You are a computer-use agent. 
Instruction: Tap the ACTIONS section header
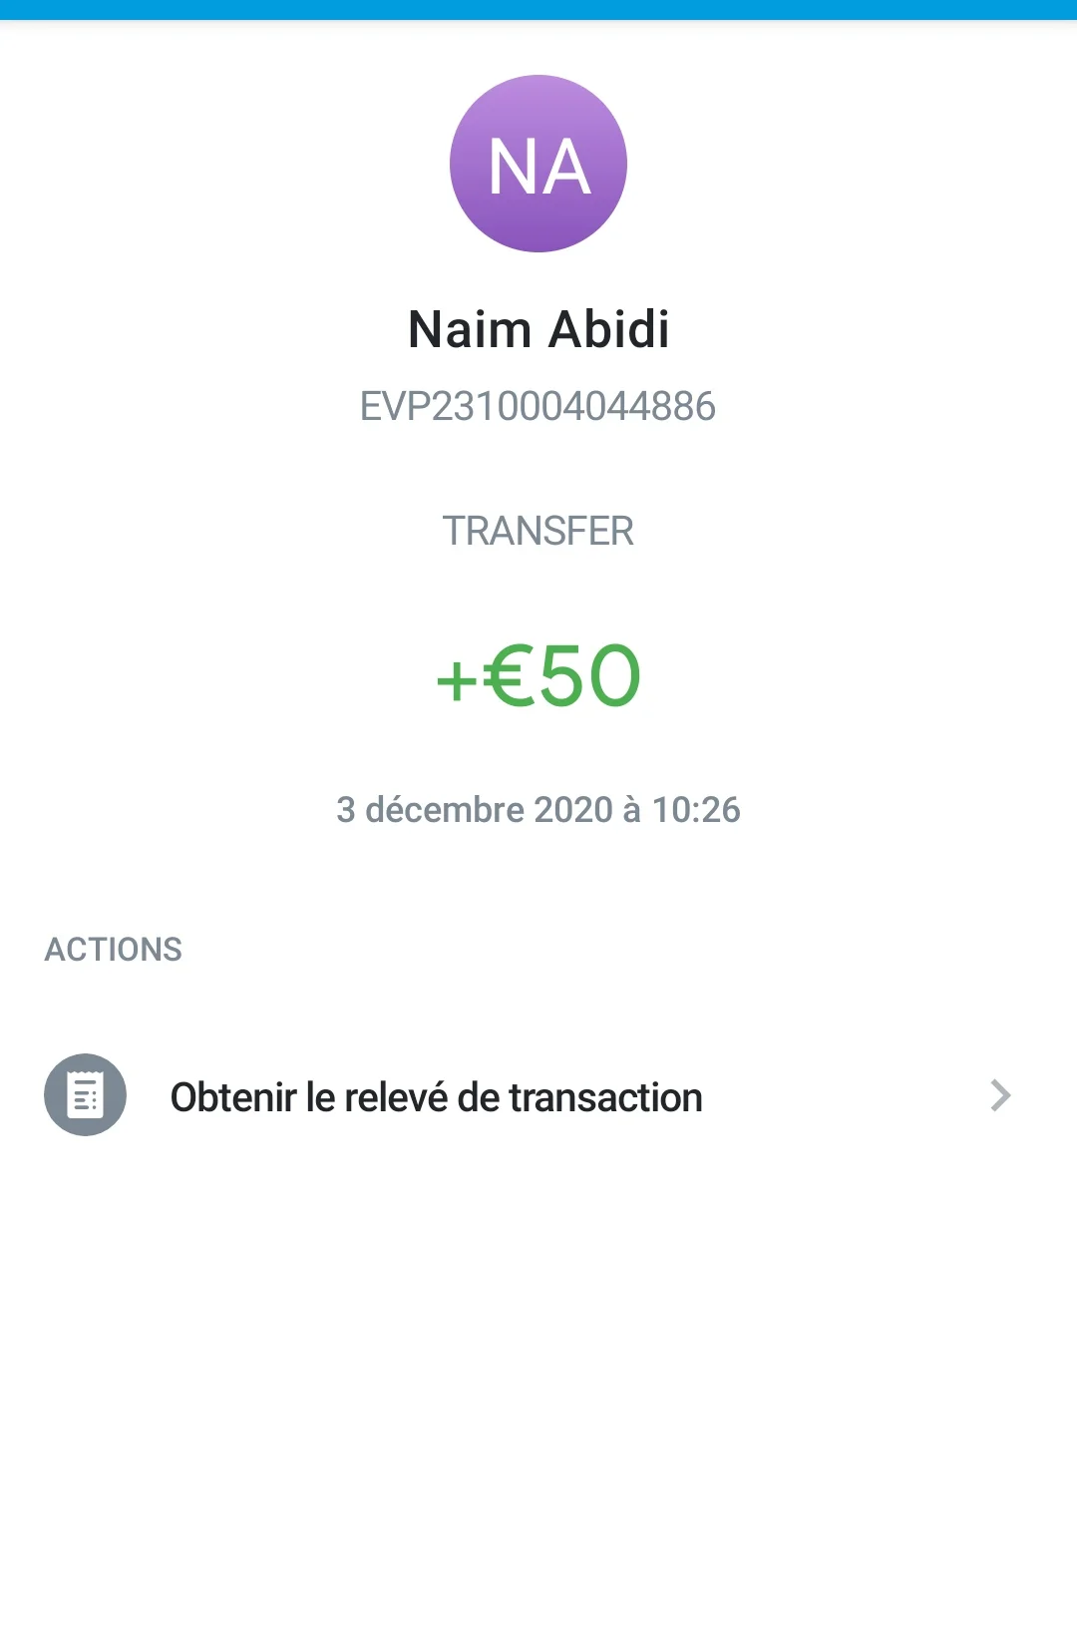[x=114, y=950]
